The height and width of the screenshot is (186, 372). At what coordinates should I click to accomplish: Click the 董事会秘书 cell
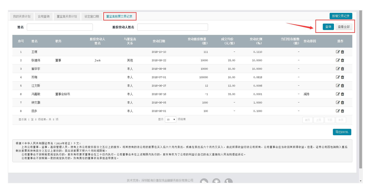point(62,94)
